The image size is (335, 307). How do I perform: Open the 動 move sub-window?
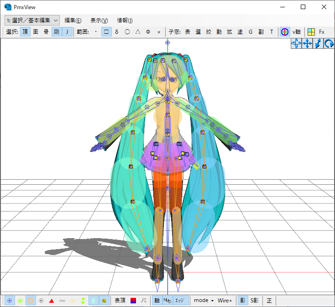(x=219, y=32)
